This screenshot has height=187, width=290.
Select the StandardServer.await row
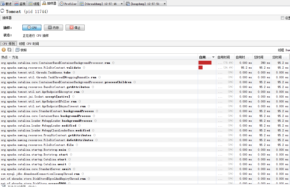pos(145,169)
